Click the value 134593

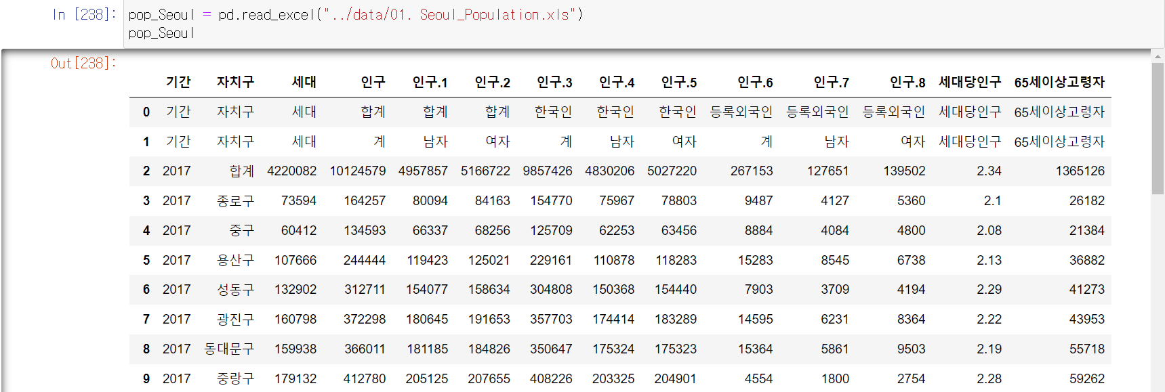point(365,230)
